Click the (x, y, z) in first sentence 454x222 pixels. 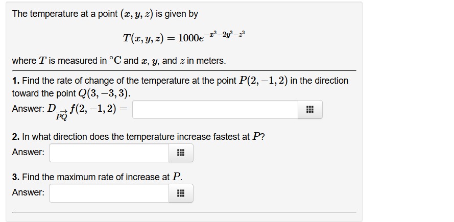137,14
